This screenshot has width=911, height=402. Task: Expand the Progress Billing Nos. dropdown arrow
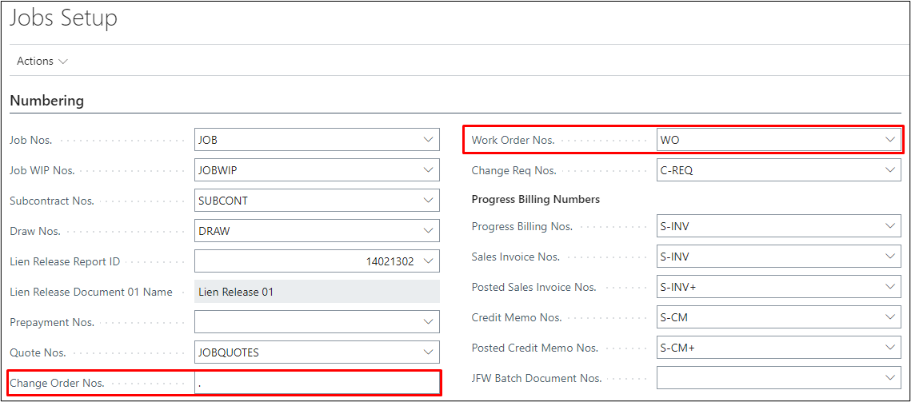click(890, 226)
